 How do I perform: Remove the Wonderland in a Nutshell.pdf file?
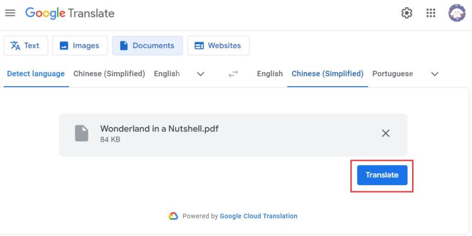[x=386, y=133]
